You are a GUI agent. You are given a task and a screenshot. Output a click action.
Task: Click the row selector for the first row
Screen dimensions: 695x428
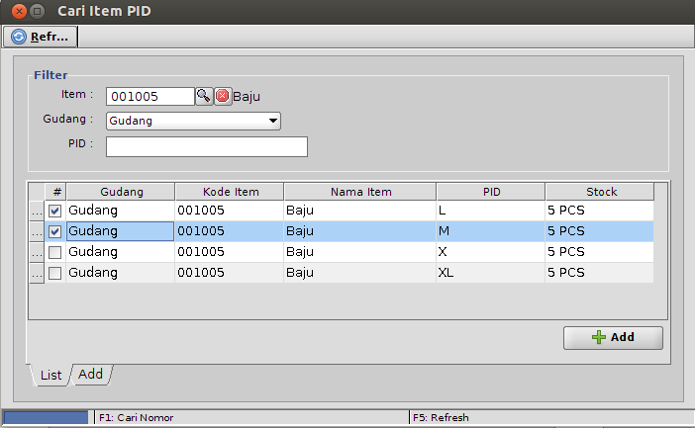(x=37, y=211)
